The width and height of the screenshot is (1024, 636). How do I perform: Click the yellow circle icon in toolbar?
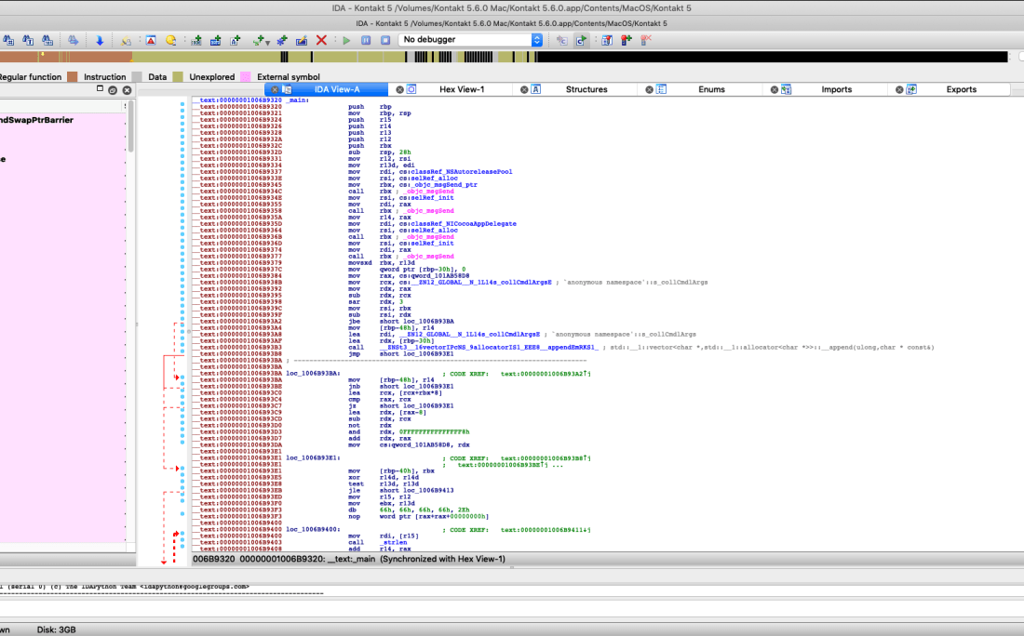[170, 40]
